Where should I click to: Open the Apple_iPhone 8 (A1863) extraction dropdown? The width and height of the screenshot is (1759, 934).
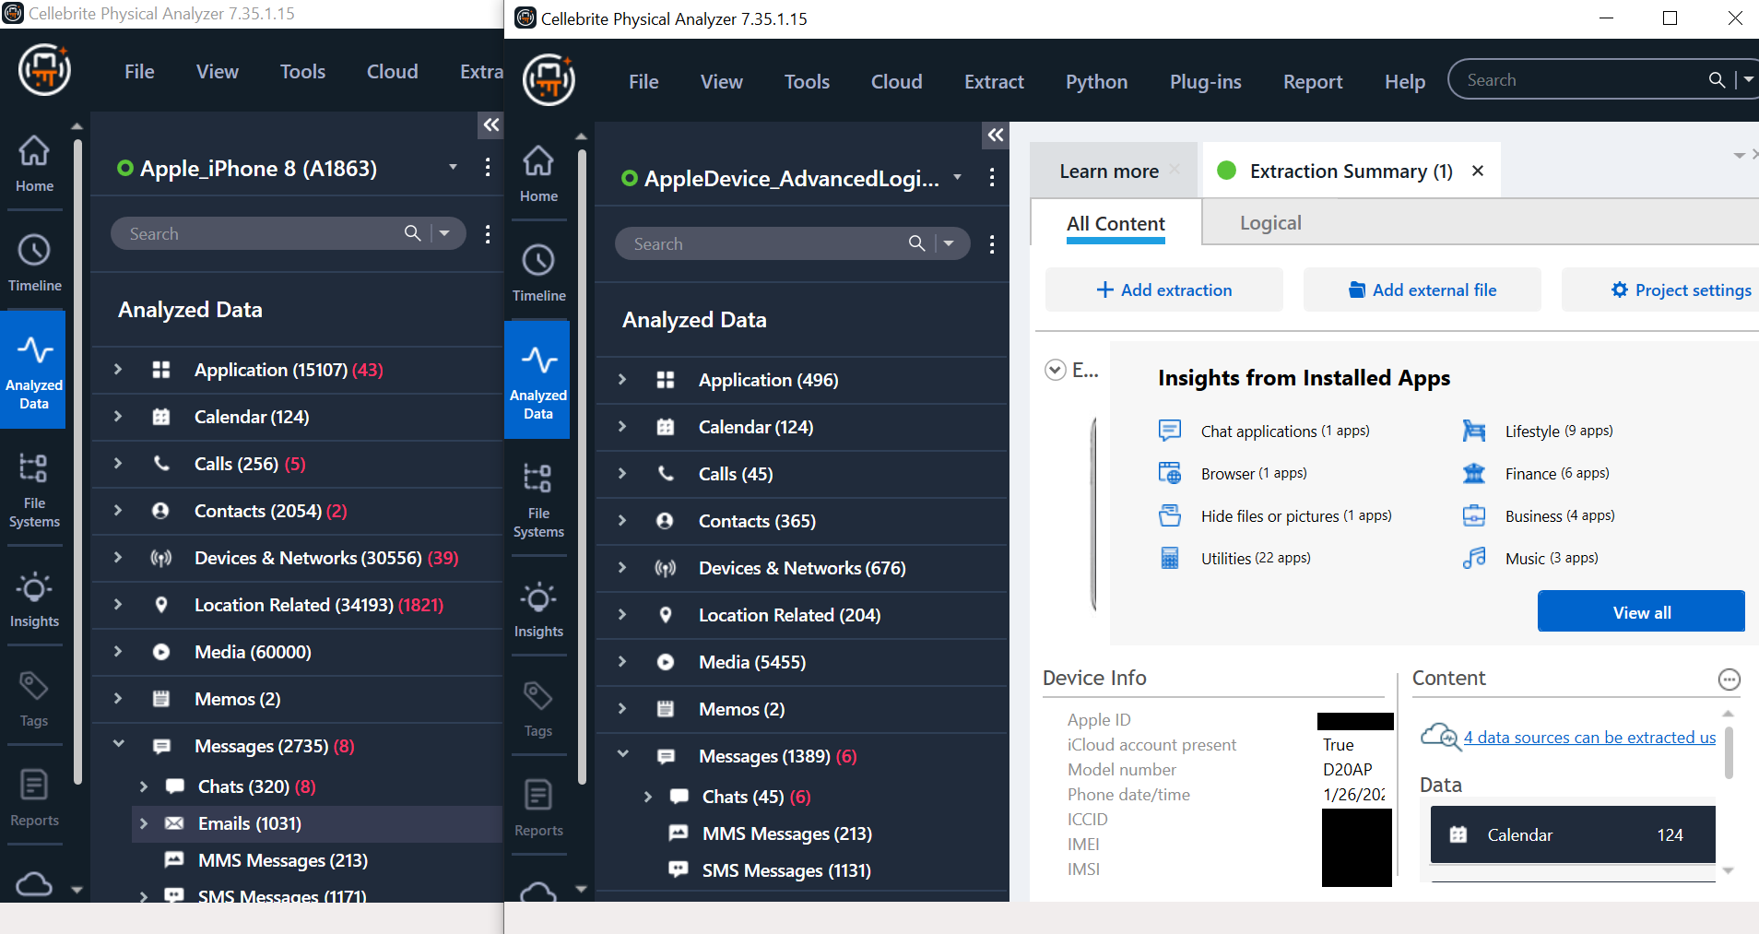pos(454,167)
